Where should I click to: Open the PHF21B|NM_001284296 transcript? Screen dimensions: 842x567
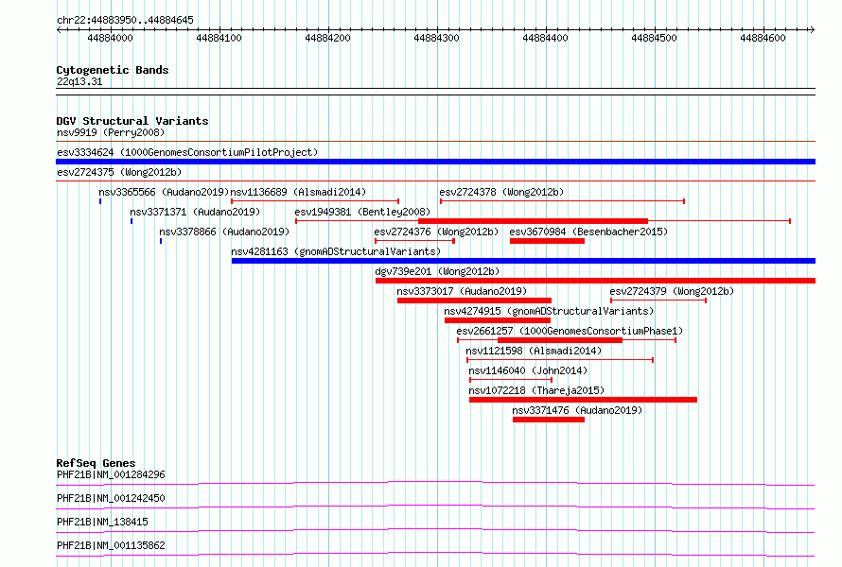pos(111,474)
